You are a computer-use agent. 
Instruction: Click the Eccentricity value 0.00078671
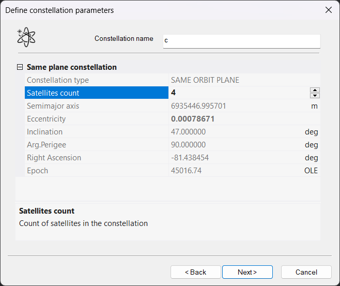click(193, 119)
